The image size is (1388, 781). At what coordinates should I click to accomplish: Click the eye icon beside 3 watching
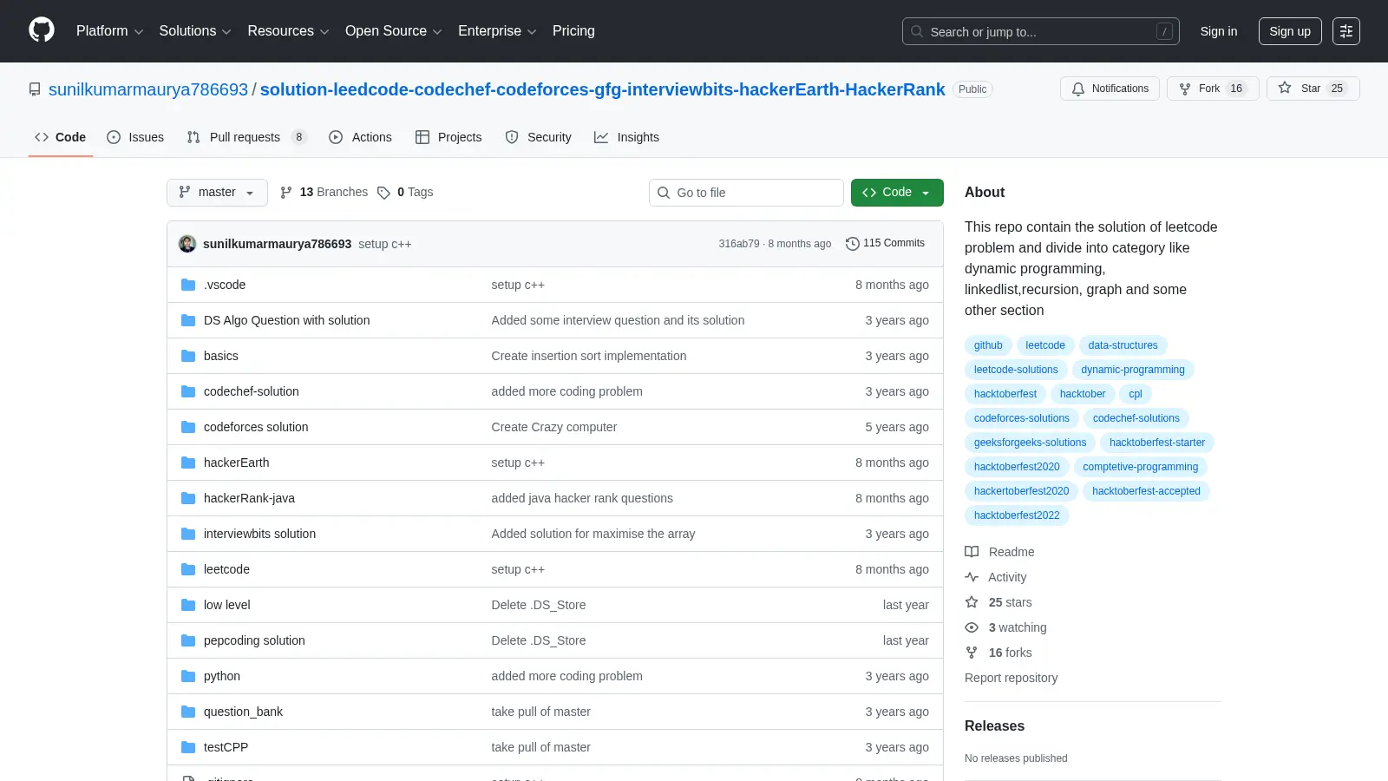[x=972, y=627]
